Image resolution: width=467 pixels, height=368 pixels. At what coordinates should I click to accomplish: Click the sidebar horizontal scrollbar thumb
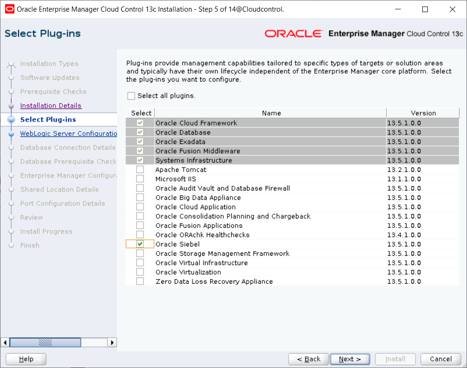click(45, 342)
